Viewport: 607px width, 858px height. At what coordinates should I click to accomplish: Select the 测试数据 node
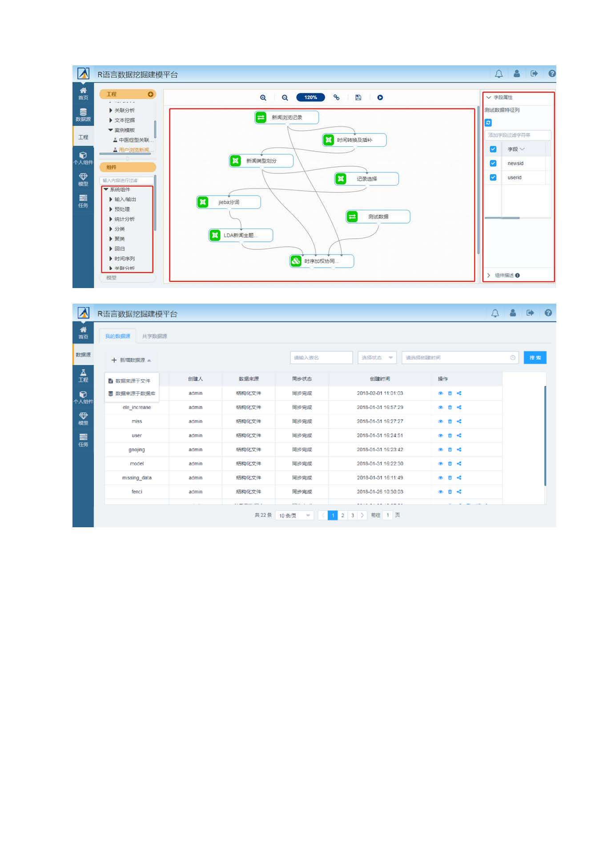[x=378, y=217]
